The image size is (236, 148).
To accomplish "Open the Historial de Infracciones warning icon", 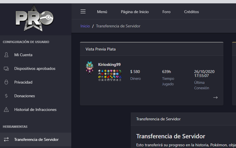I will pos(6,110).
